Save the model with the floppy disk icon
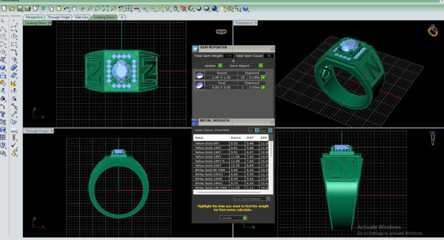This screenshot has width=444, height=240. coord(20,8)
